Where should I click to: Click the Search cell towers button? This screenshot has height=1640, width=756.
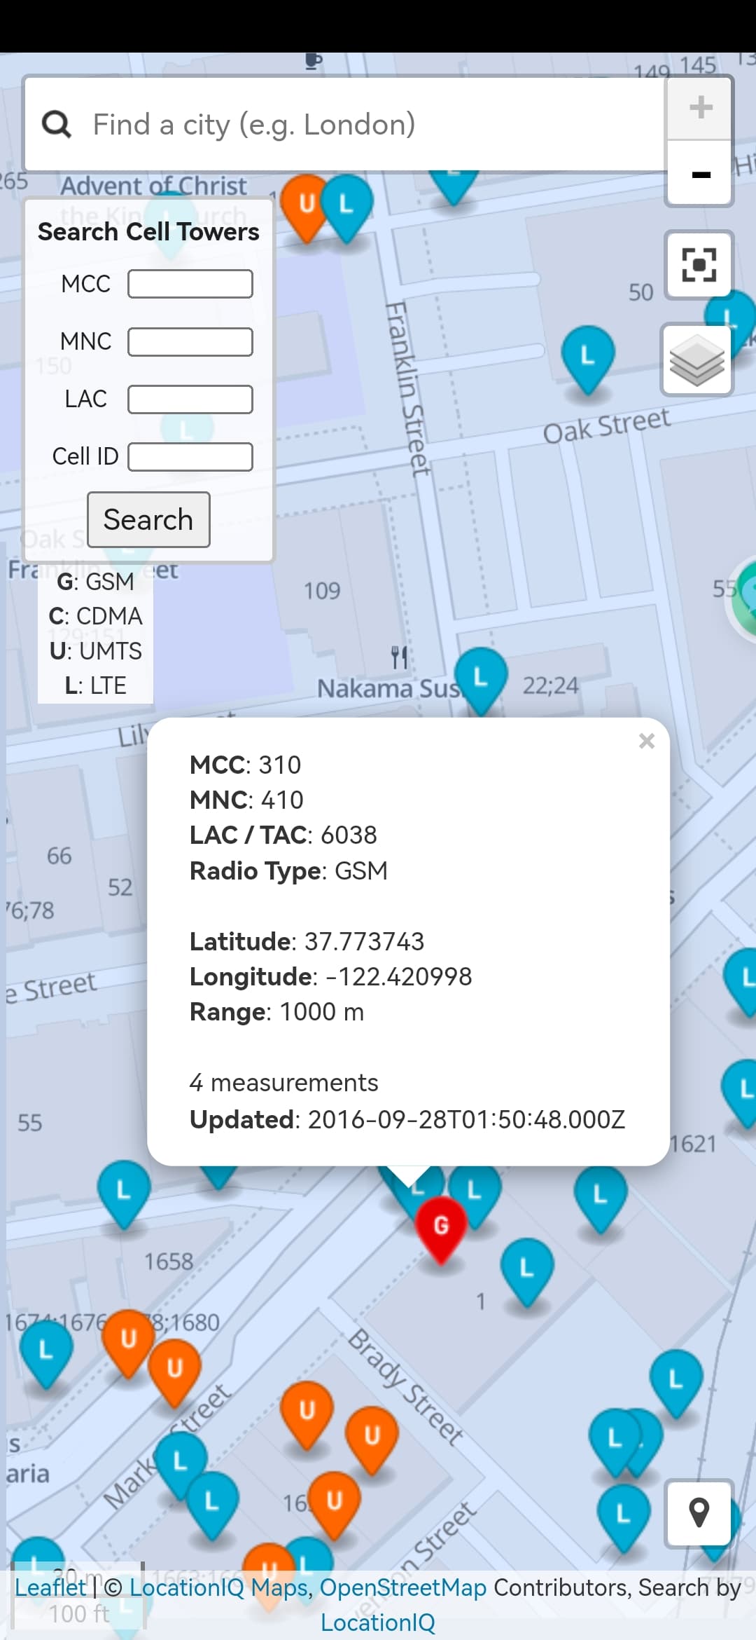point(148,519)
